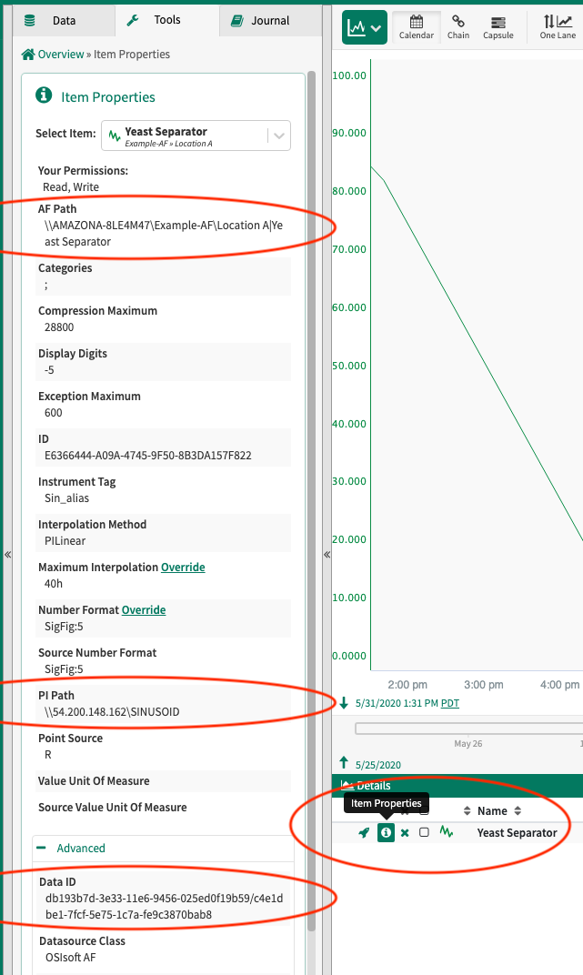Collapse the left panel using the chevron handle

(x=8, y=554)
